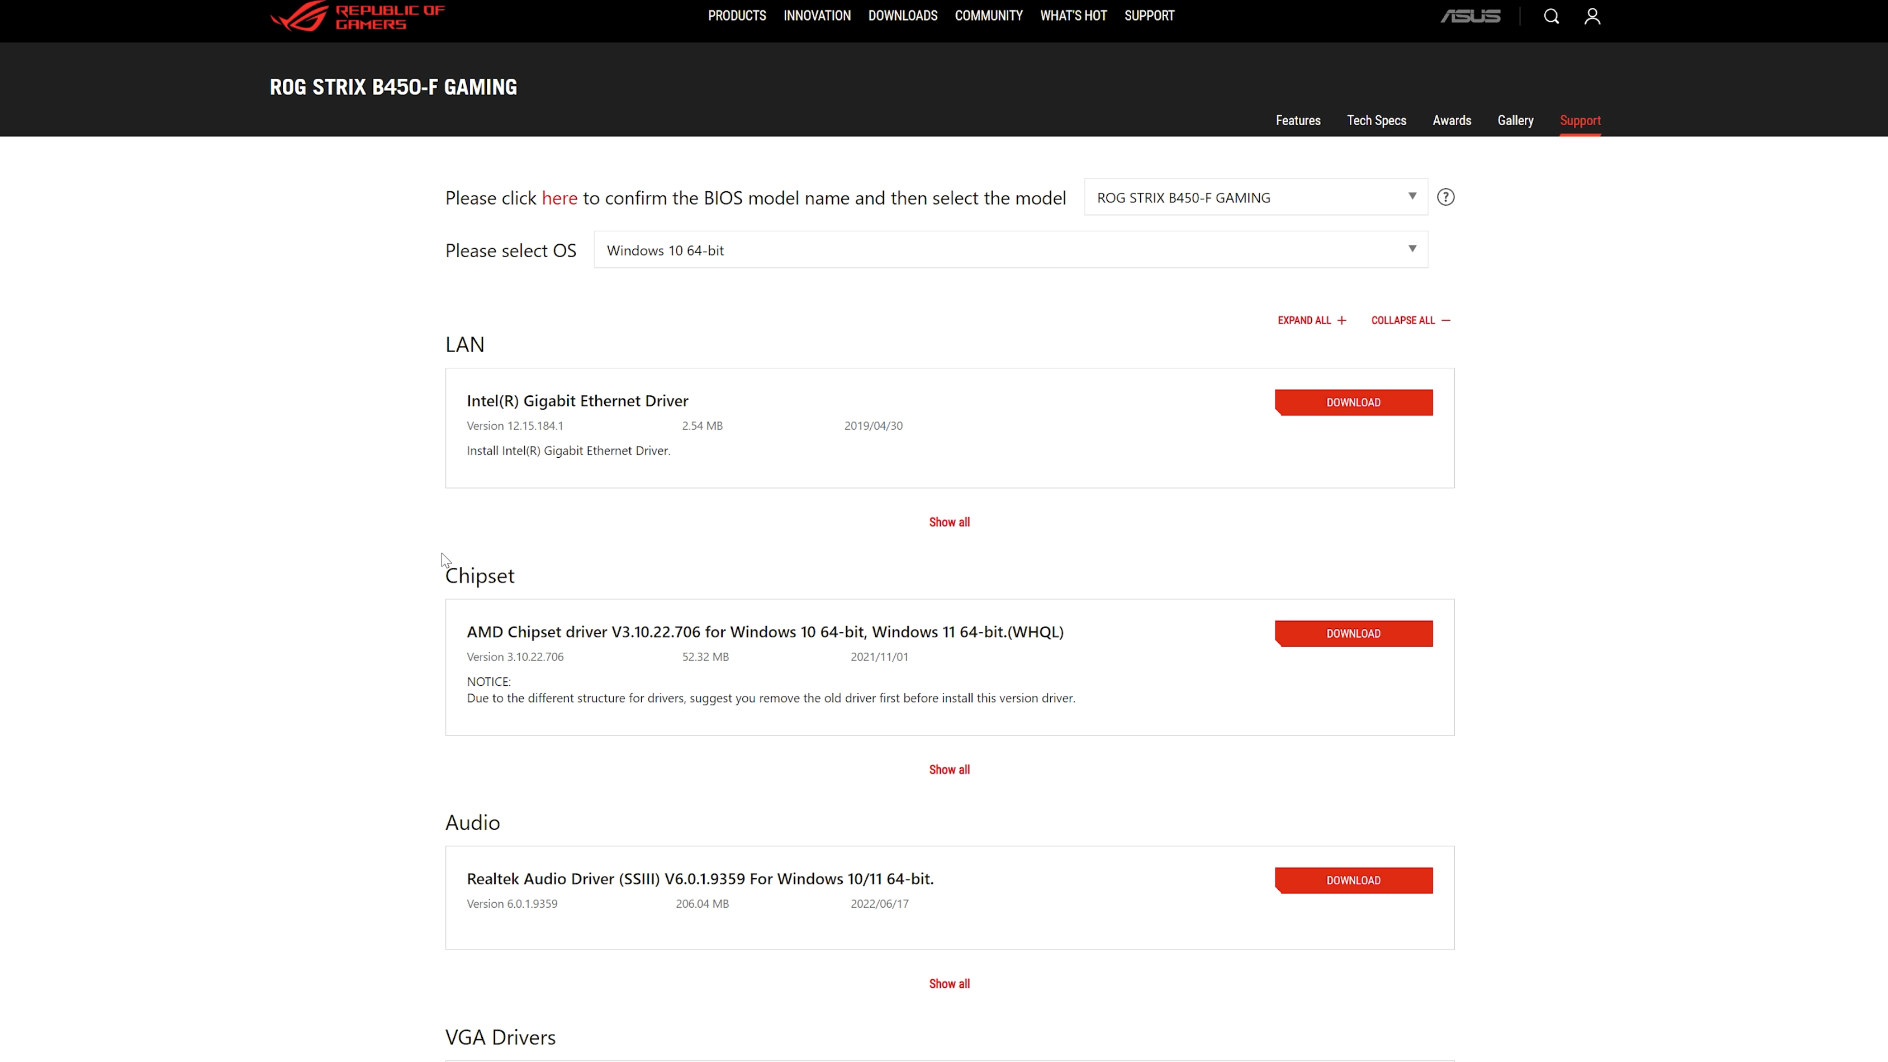Show all LAN drivers
Viewport: 1888px width, 1062px height.
pyautogui.click(x=949, y=522)
